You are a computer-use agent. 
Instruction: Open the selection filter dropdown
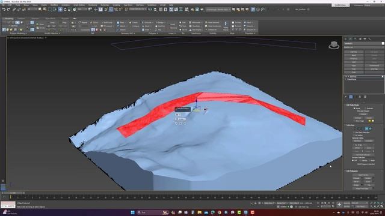click(x=32, y=10)
